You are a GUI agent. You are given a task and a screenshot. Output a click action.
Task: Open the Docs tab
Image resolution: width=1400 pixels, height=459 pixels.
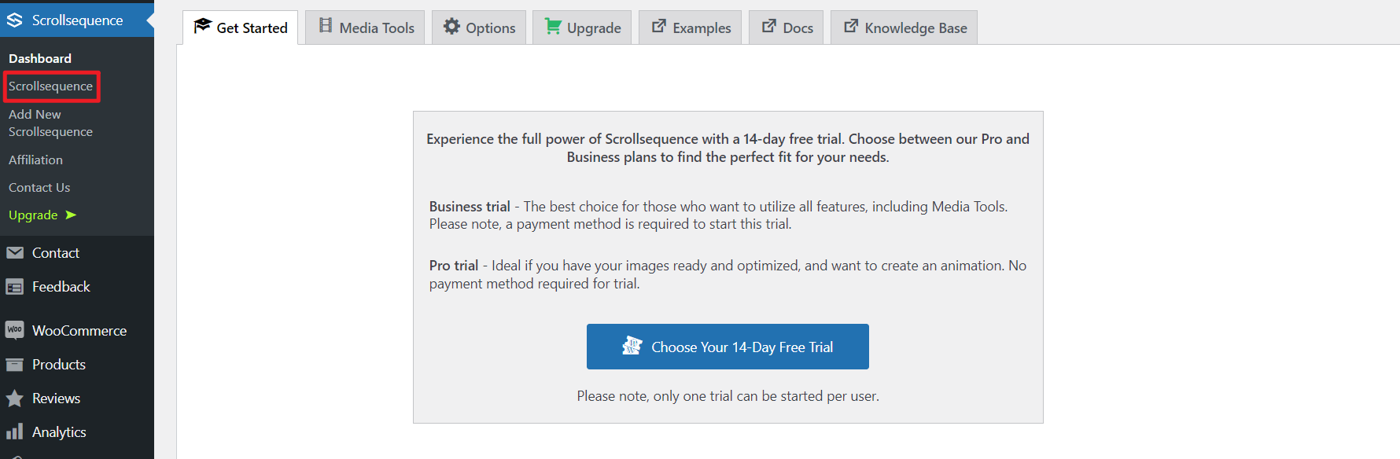(786, 28)
